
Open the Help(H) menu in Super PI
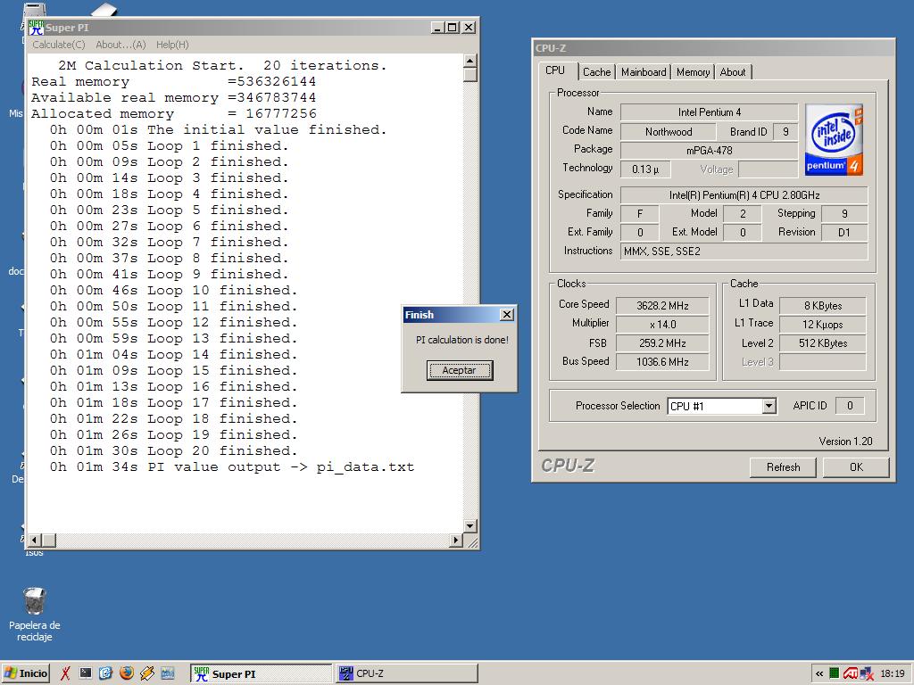click(172, 45)
